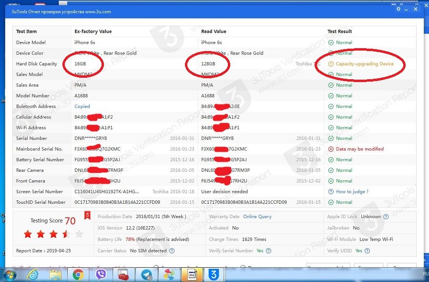
Task: Click Testing Score 70 value
Action: (70, 220)
